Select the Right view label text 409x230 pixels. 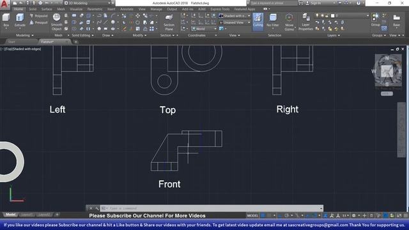click(x=287, y=109)
